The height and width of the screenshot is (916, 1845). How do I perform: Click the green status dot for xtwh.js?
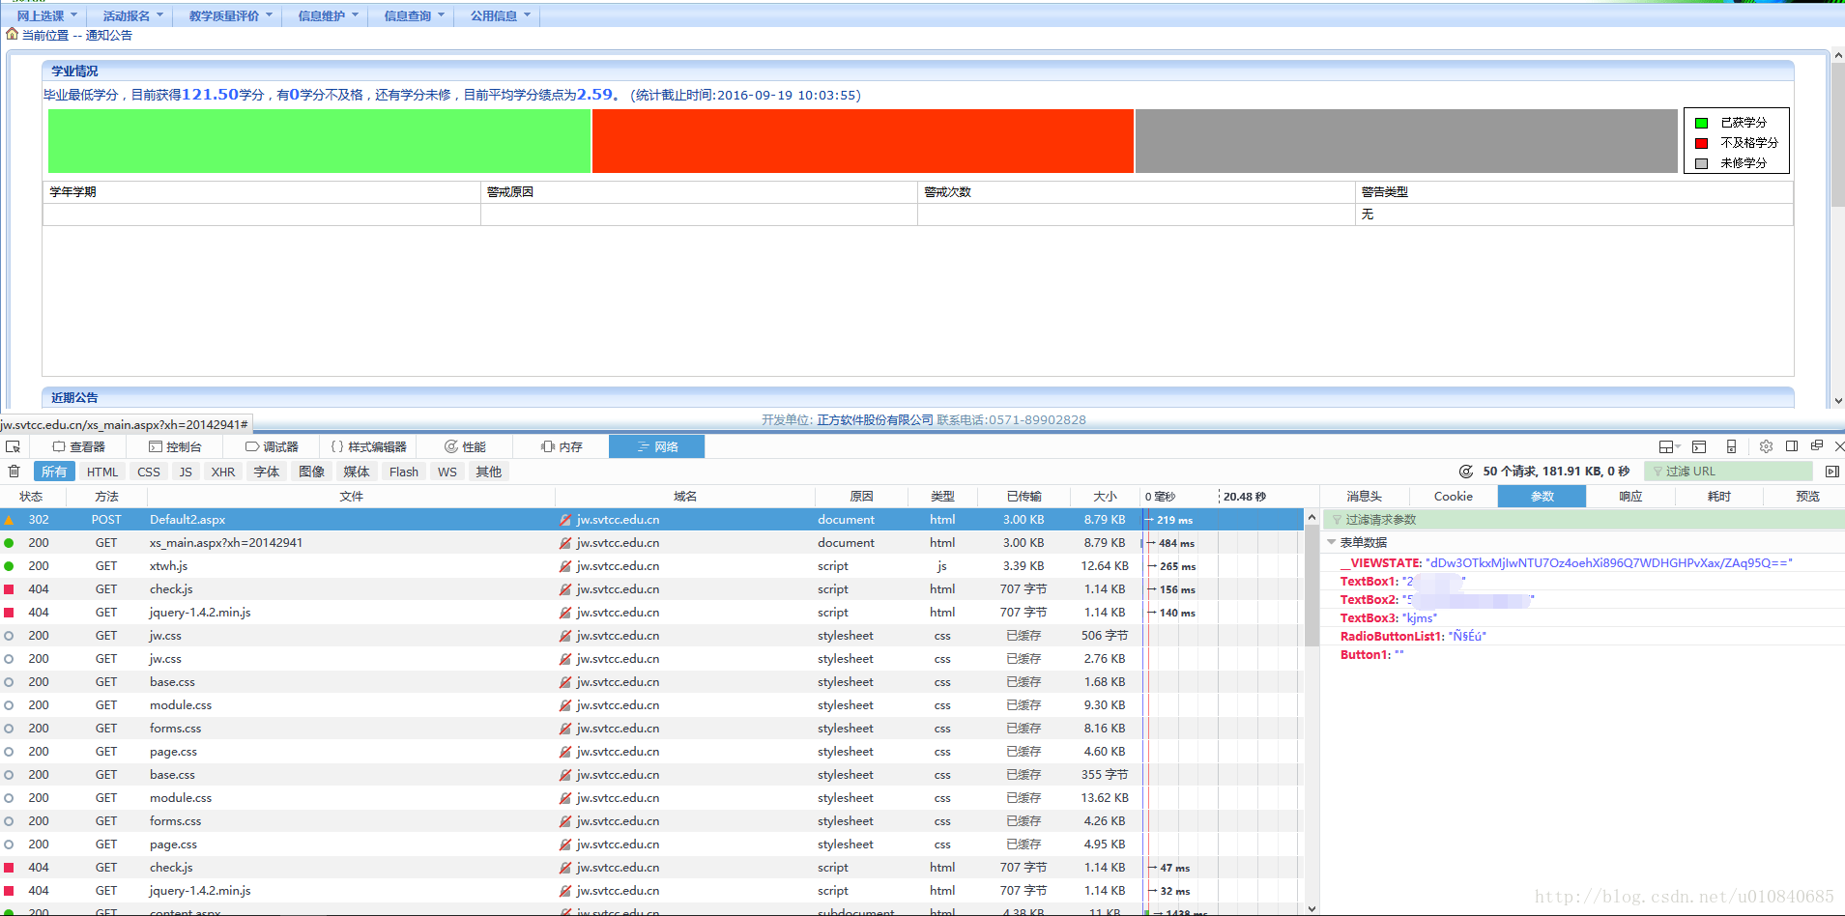pos(9,566)
